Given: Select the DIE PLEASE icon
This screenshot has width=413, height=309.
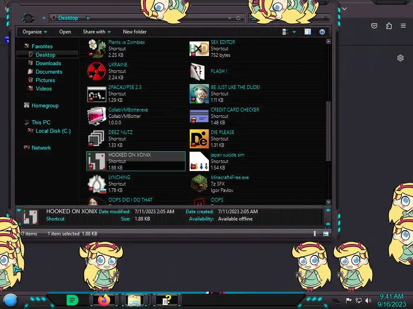Looking at the screenshot, I should point(199,138).
